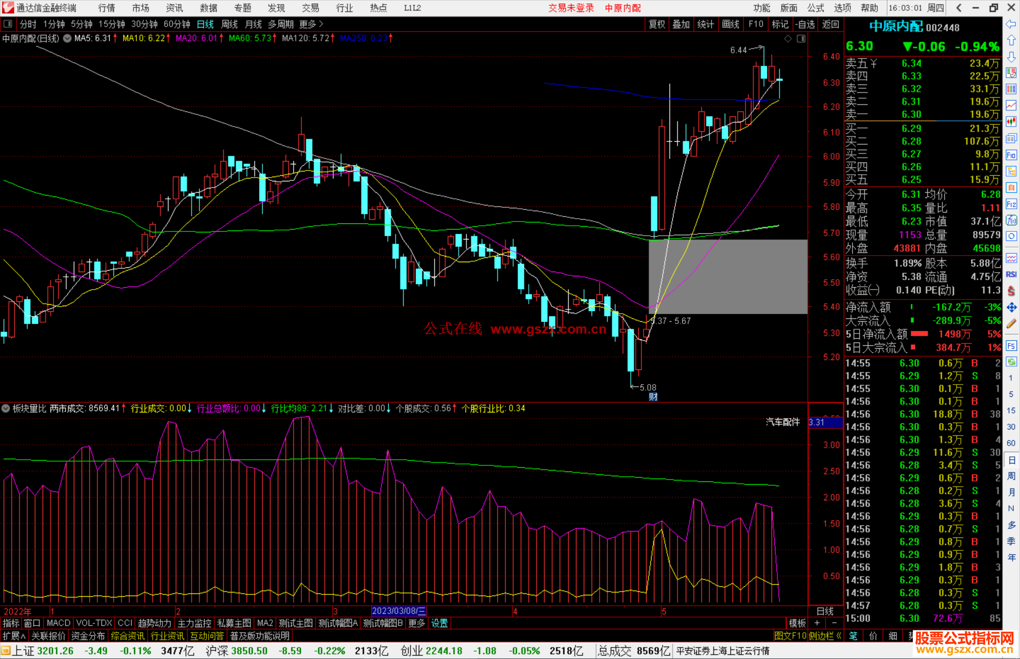
Task: Click the formula f(x) sidebar icon
Action: 1011,220
